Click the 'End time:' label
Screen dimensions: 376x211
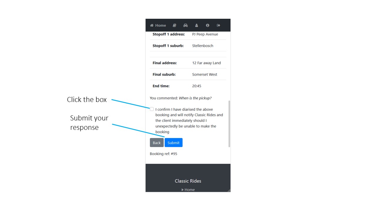(161, 86)
